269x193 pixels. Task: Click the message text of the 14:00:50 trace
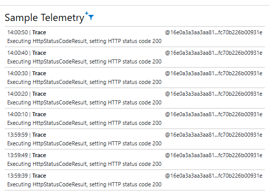84,41
